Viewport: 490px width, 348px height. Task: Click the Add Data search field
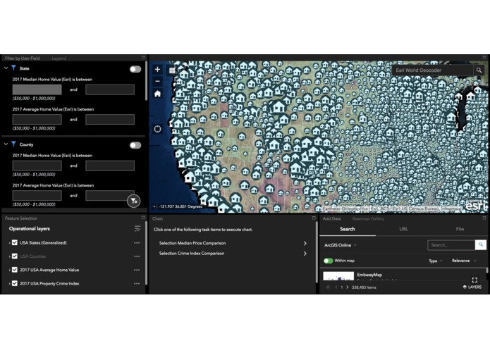tap(451, 245)
